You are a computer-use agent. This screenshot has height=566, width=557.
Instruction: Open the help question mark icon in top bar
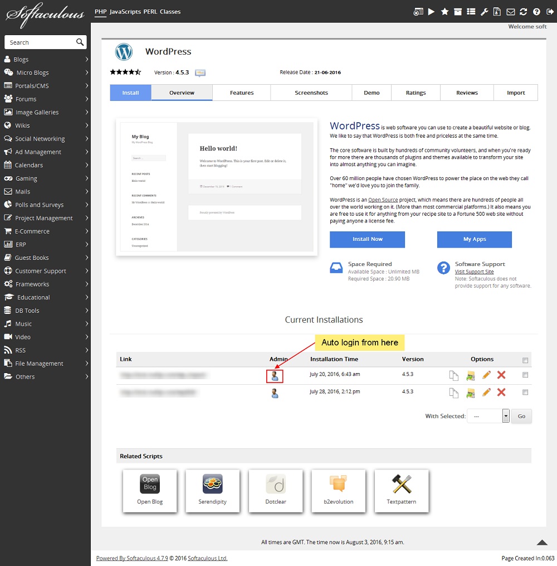click(x=536, y=12)
